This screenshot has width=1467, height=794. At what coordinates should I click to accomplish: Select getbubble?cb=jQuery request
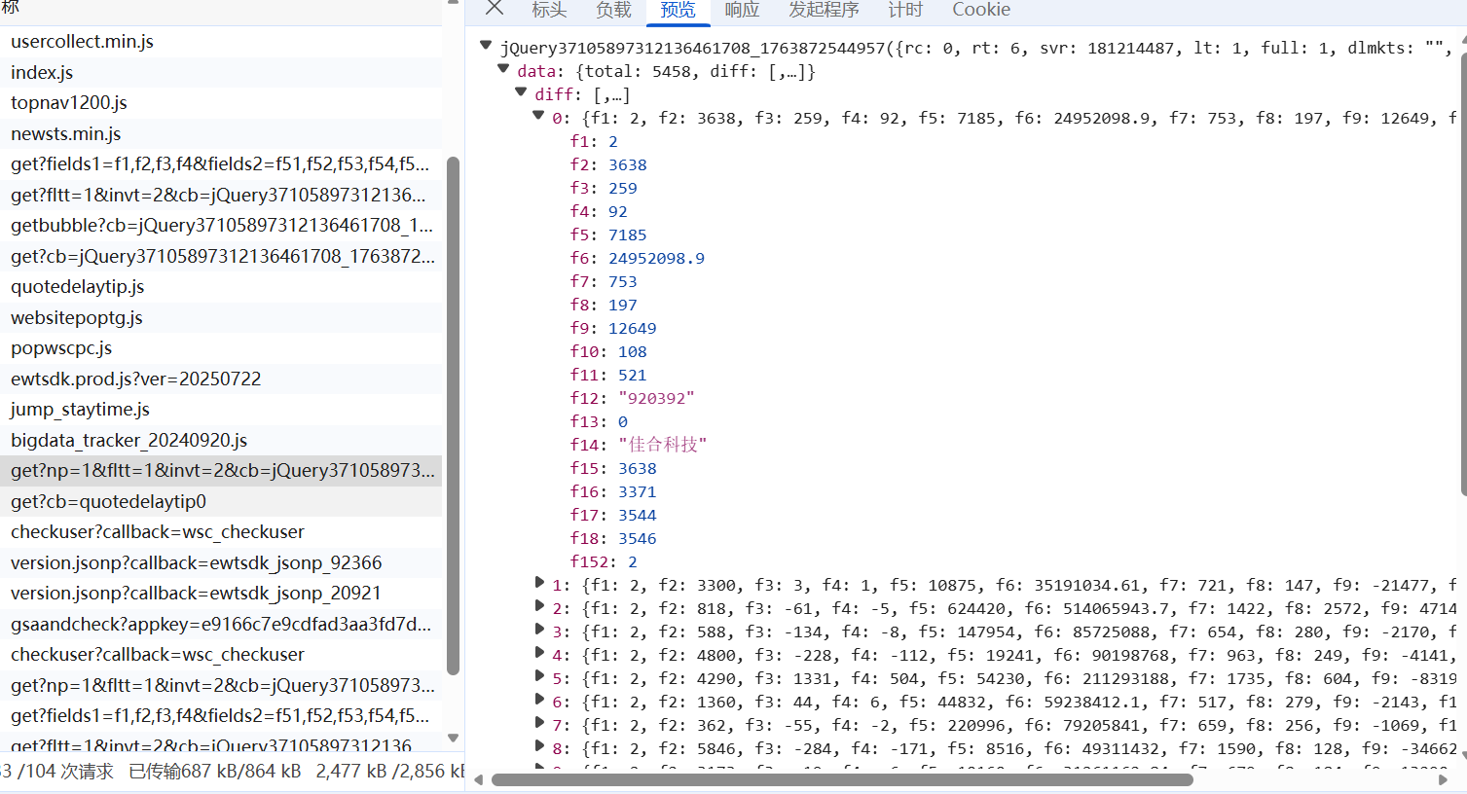click(x=221, y=226)
